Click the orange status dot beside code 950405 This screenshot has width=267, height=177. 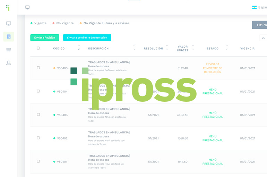(54, 68)
